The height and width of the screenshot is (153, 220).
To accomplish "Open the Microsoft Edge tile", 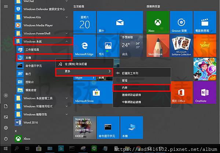I will click(x=85, y=46).
